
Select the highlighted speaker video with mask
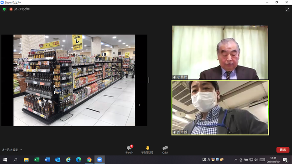pos(220,108)
